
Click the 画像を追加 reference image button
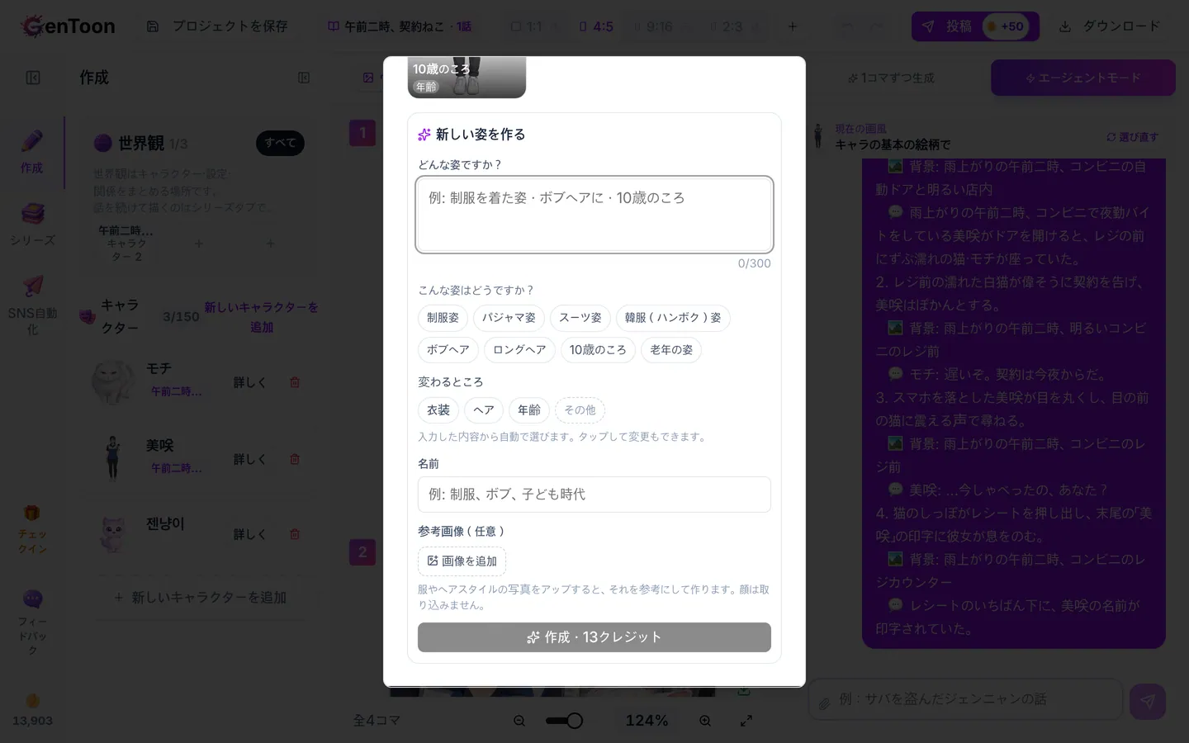click(x=462, y=561)
